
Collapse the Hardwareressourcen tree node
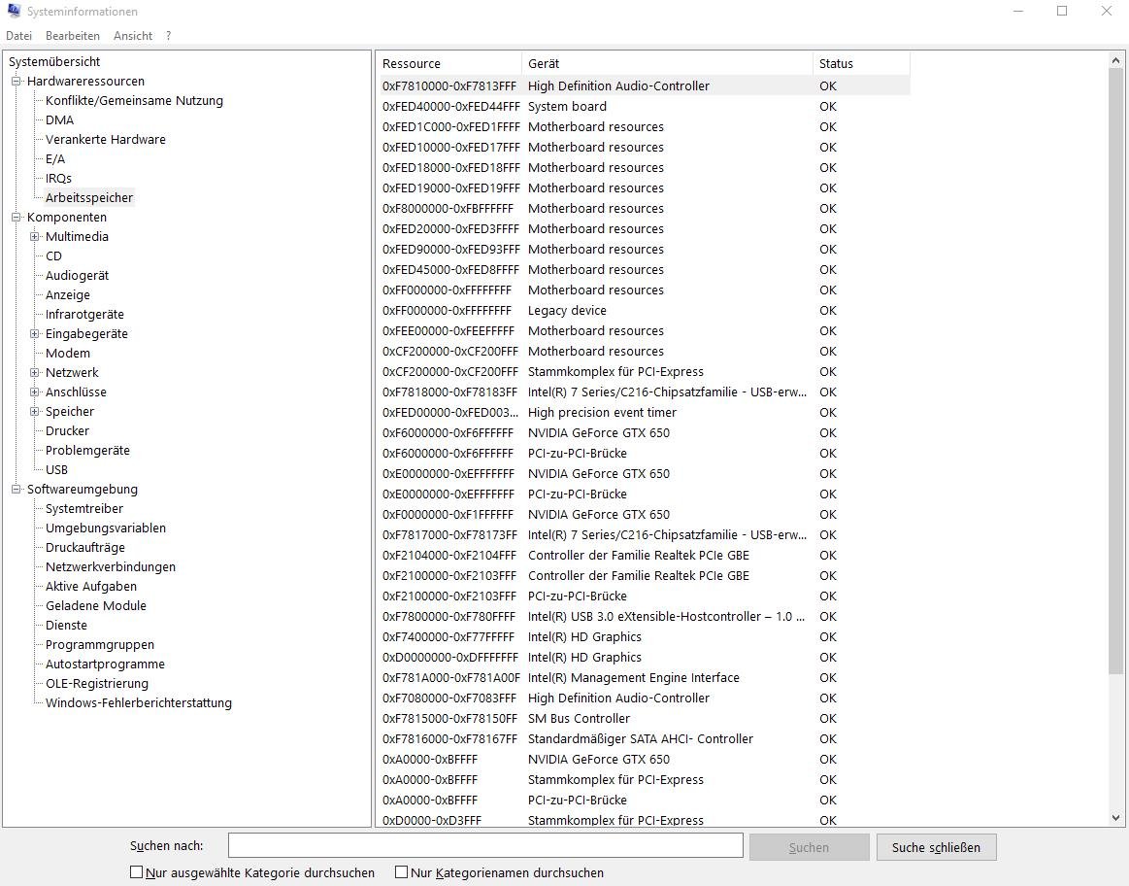[x=16, y=82]
